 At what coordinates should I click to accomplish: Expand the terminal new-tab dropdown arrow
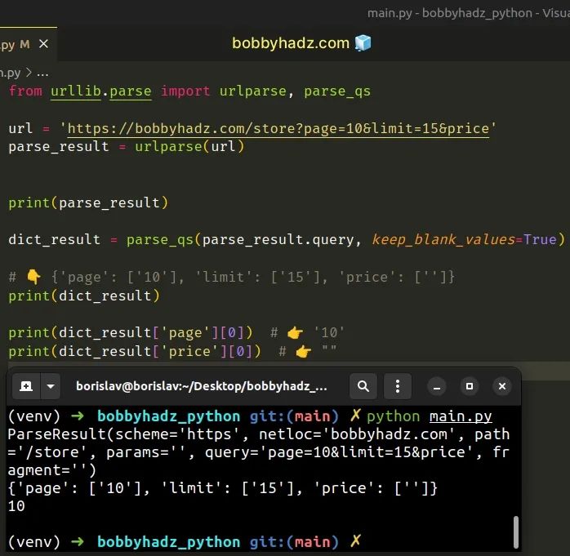[51, 386]
